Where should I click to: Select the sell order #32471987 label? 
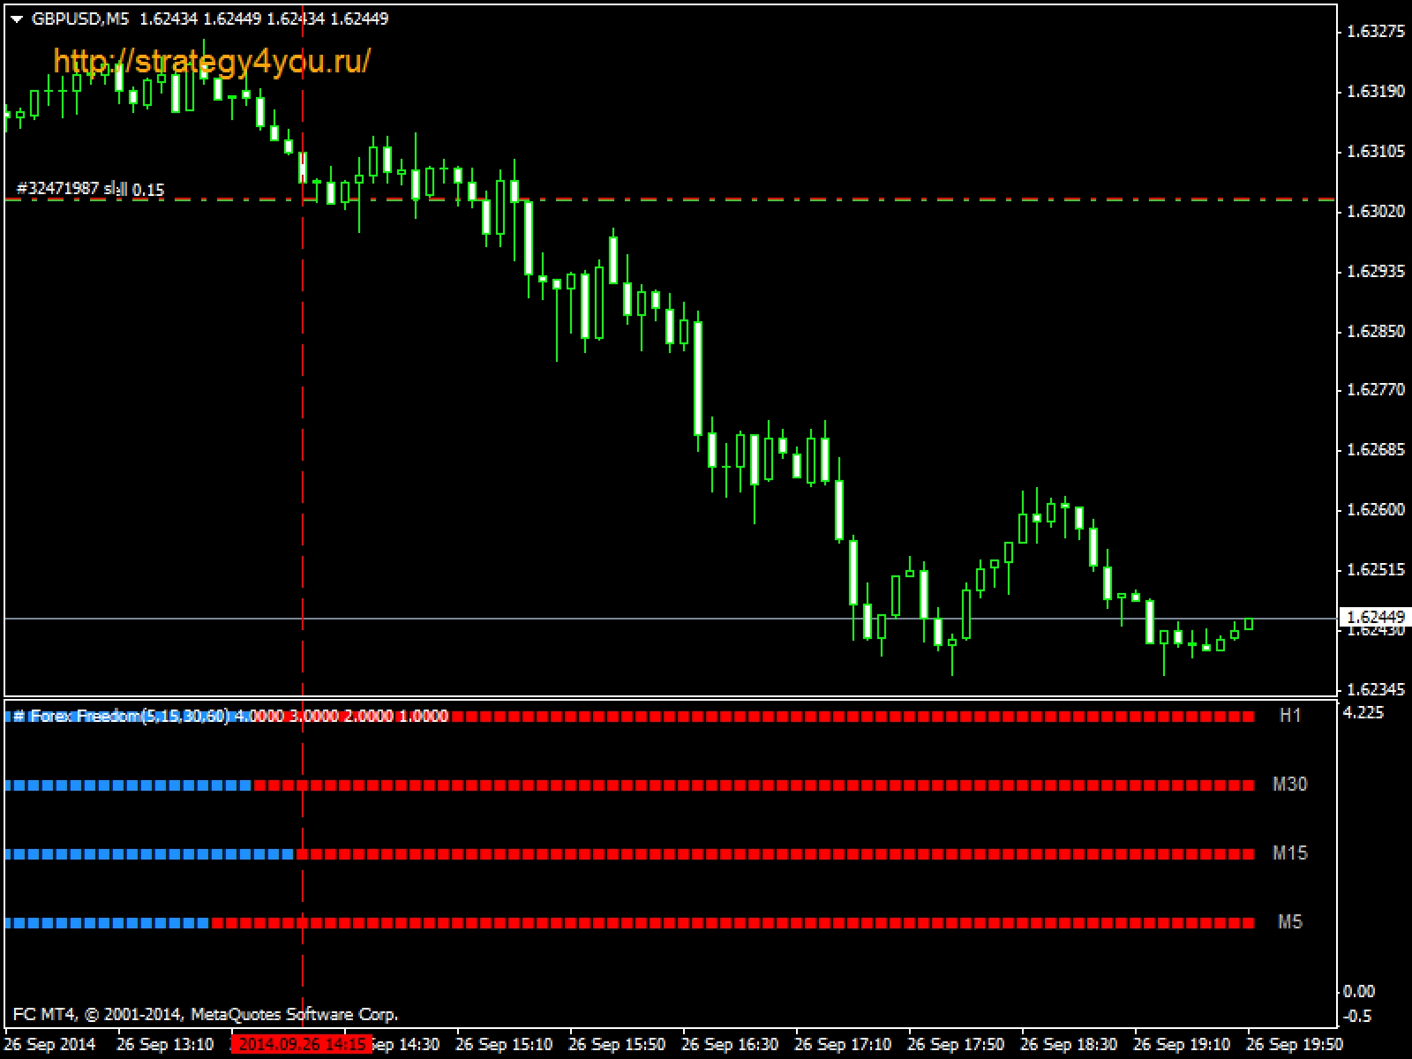point(90,189)
